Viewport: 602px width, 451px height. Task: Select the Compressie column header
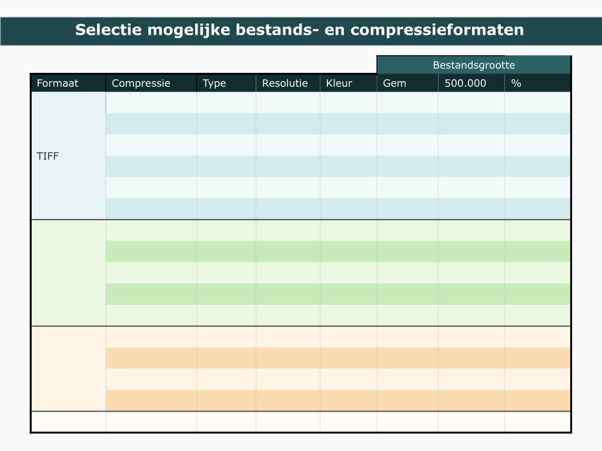[x=151, y=83]
